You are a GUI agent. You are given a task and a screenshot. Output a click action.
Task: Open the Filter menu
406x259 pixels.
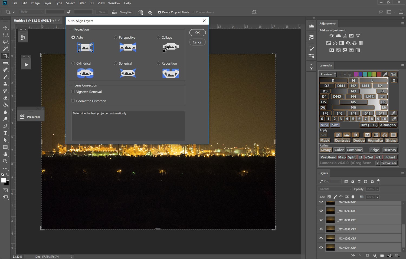pyautogui.click(x=82, y=3)
